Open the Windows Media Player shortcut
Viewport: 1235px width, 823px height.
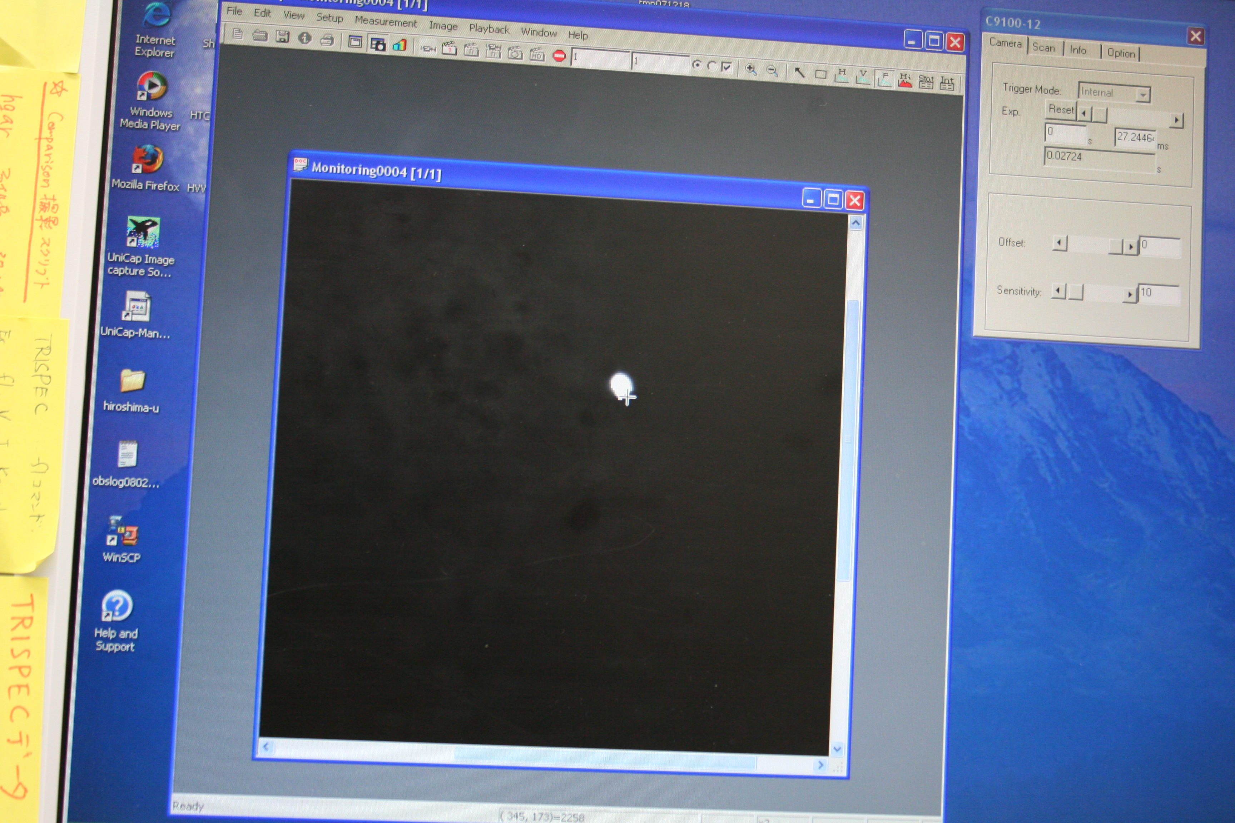pyautogui.click(x=150, y=100)
